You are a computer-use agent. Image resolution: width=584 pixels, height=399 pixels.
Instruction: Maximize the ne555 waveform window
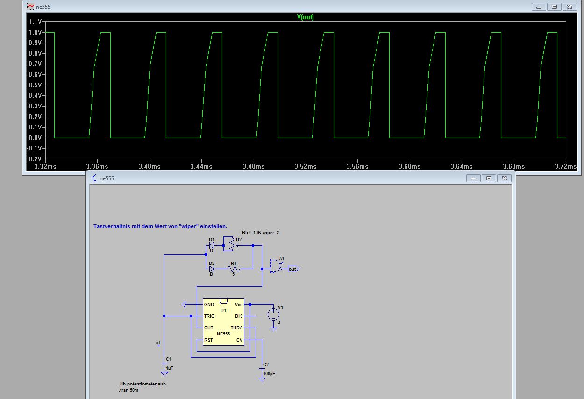coord(554,7)
